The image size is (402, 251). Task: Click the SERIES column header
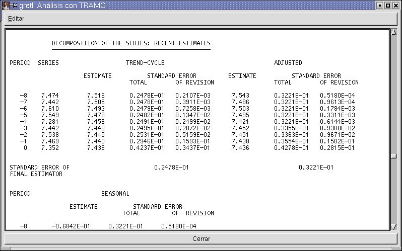[48, 63]
